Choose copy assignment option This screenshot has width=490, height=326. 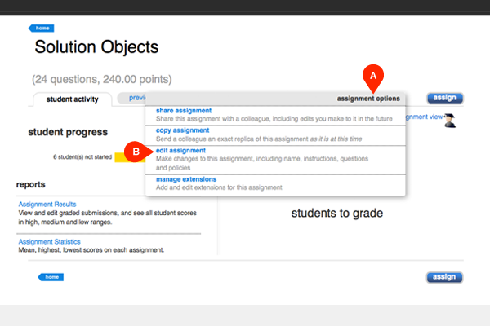click(x=182, y=130)
